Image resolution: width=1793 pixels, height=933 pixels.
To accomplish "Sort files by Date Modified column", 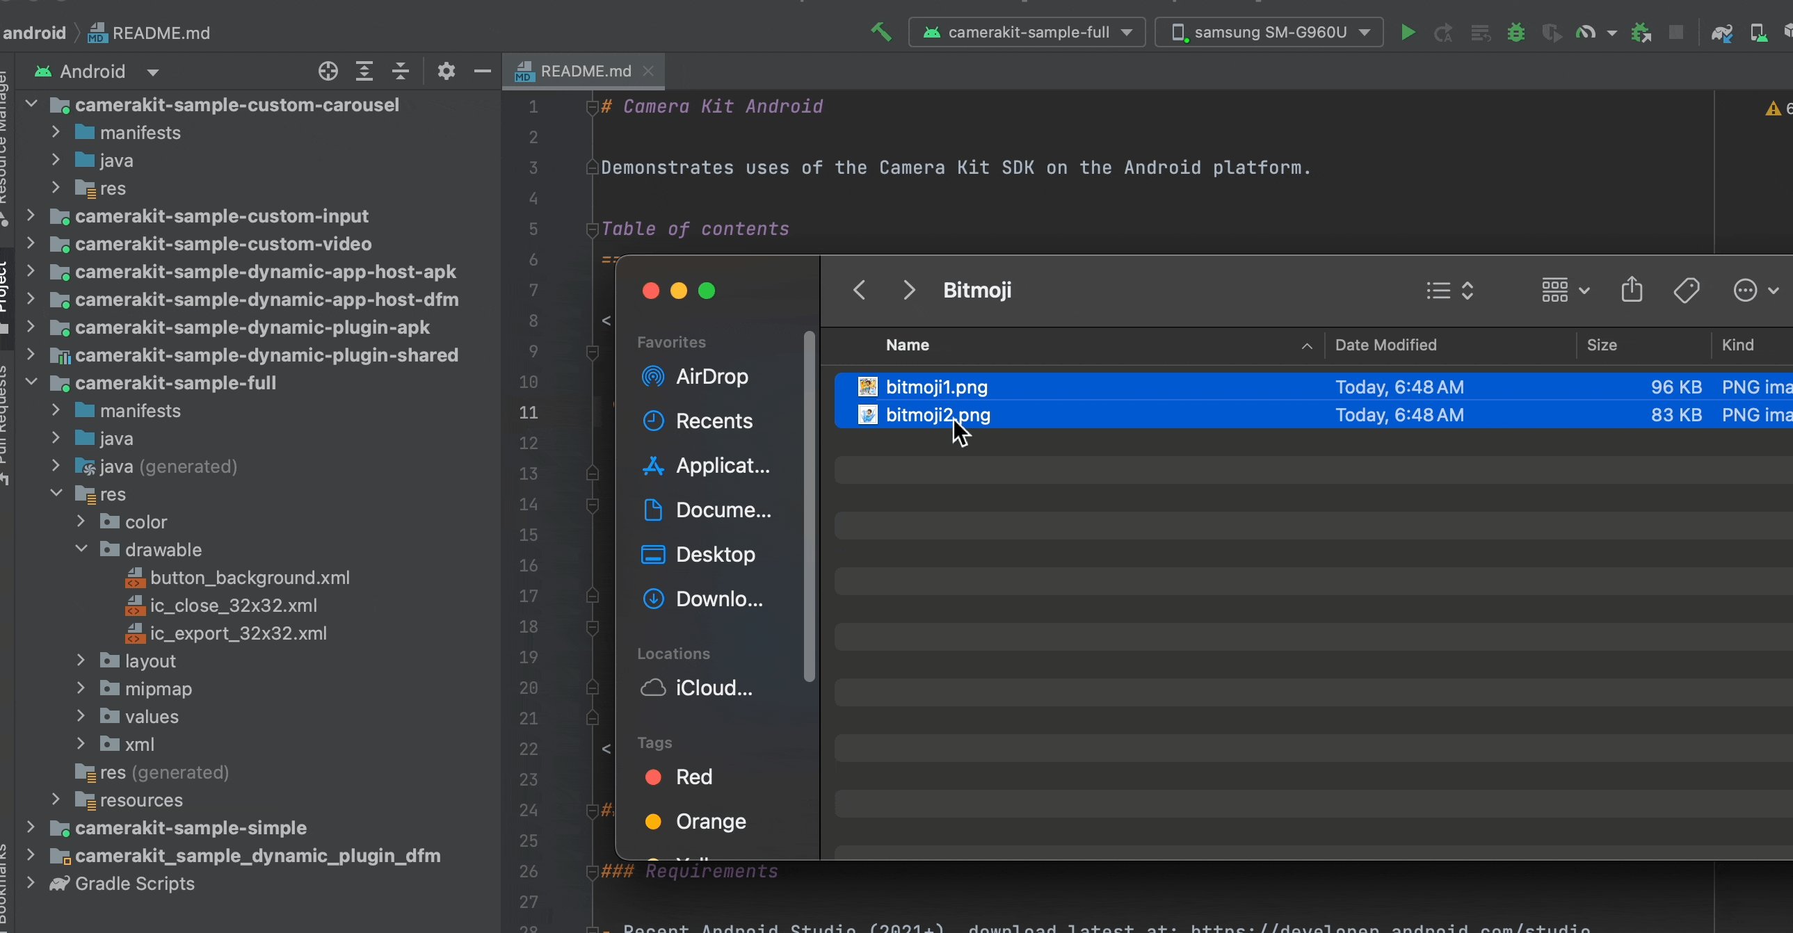I will pyautogui.click(x=1385, y=345).
